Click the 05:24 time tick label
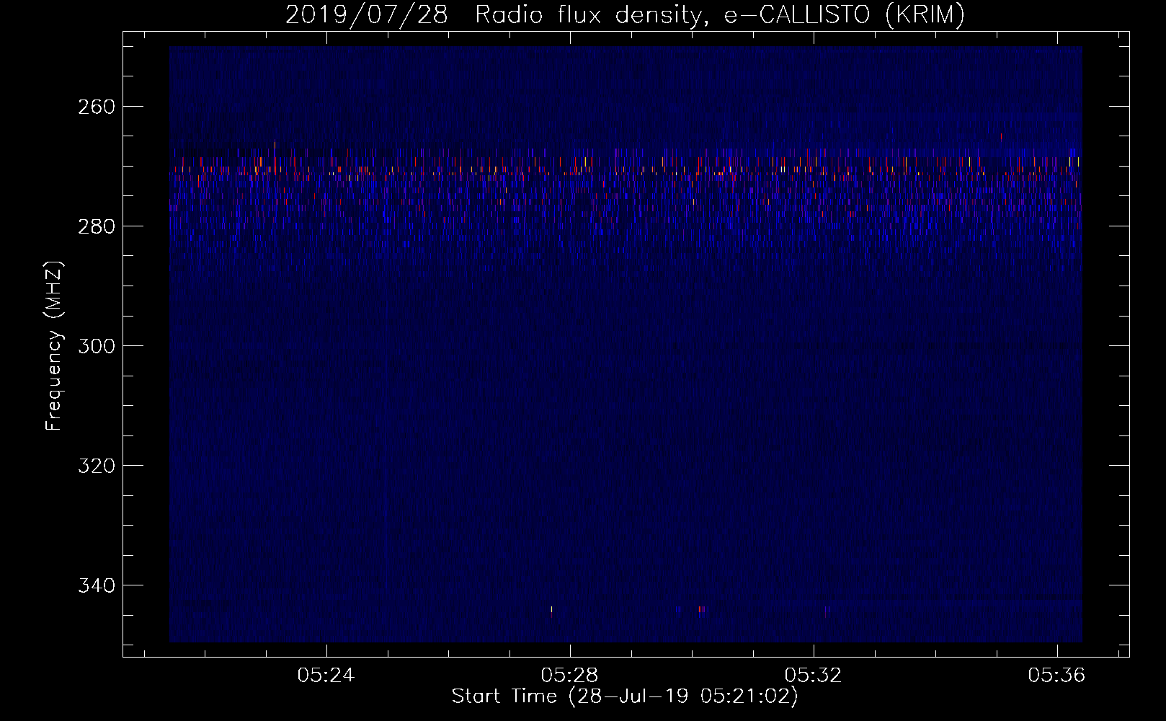 pyautogui.click(x=326, y=676)
